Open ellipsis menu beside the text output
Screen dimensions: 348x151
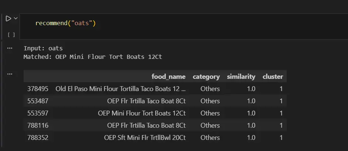(x=10, y=48)
